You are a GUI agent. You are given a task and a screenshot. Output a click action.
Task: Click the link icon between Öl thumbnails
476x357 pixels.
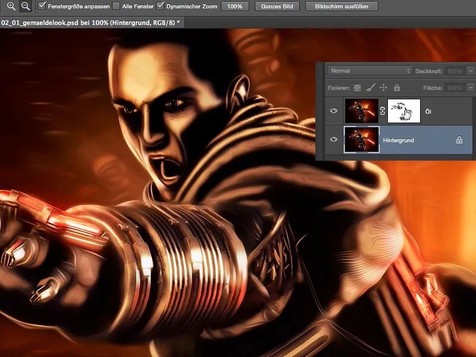pyautogui.click(x=383, y=111)
